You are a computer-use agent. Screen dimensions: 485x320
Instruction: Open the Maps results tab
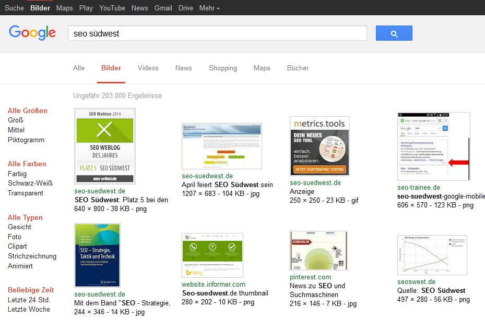coord(262,68)
